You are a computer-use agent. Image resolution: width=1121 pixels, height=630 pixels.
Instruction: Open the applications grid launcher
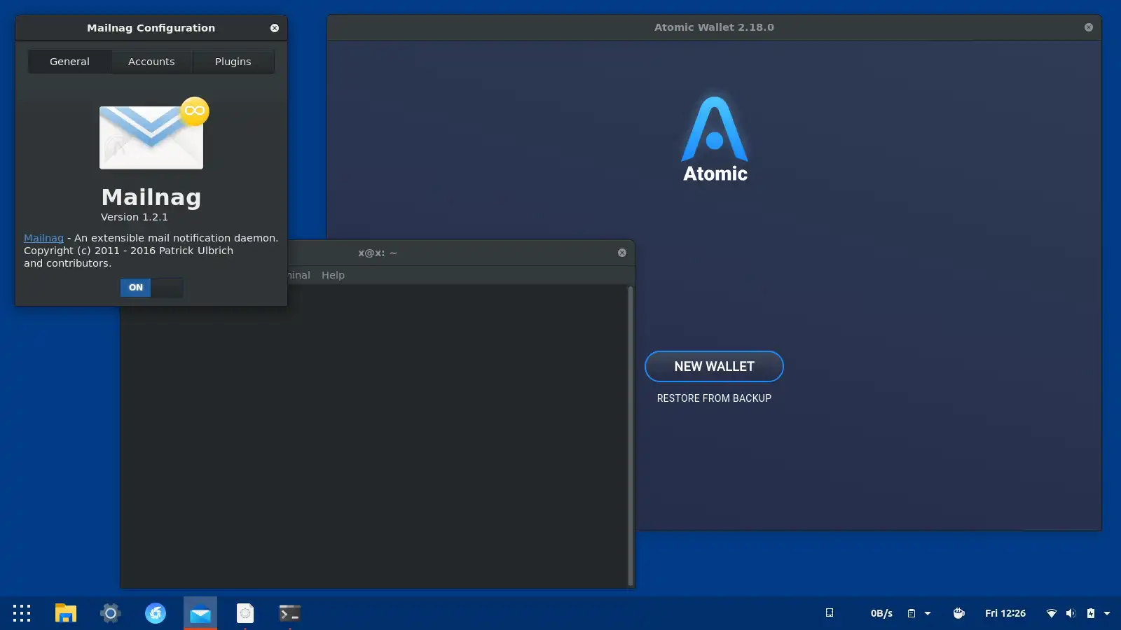22,613
